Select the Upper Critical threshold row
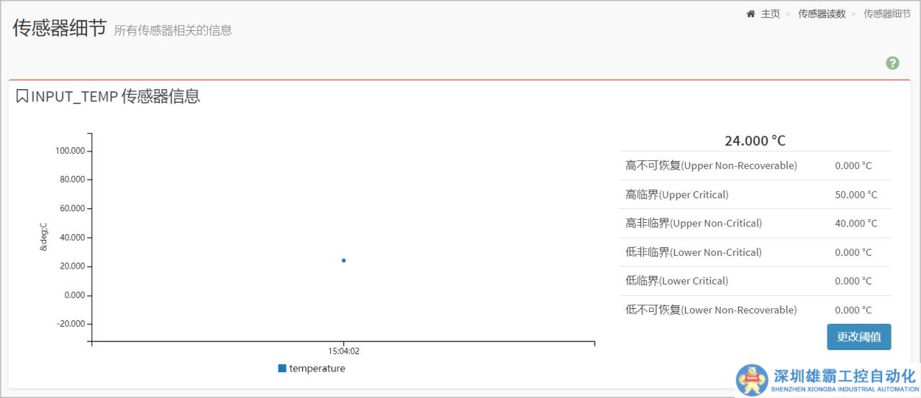Viewport: 921px width, 398px height. tap(754, 195)
